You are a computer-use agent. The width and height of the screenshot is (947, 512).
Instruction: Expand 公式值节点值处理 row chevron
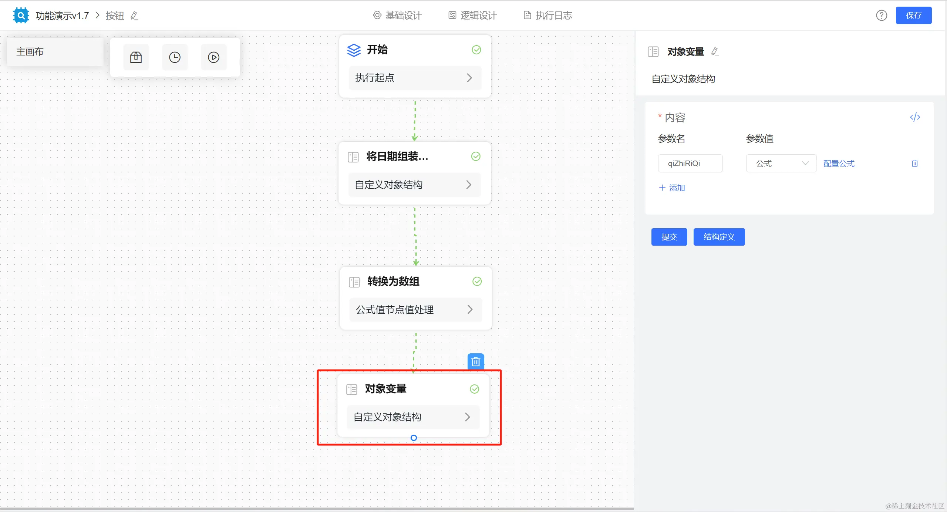[x=470, y=309]
